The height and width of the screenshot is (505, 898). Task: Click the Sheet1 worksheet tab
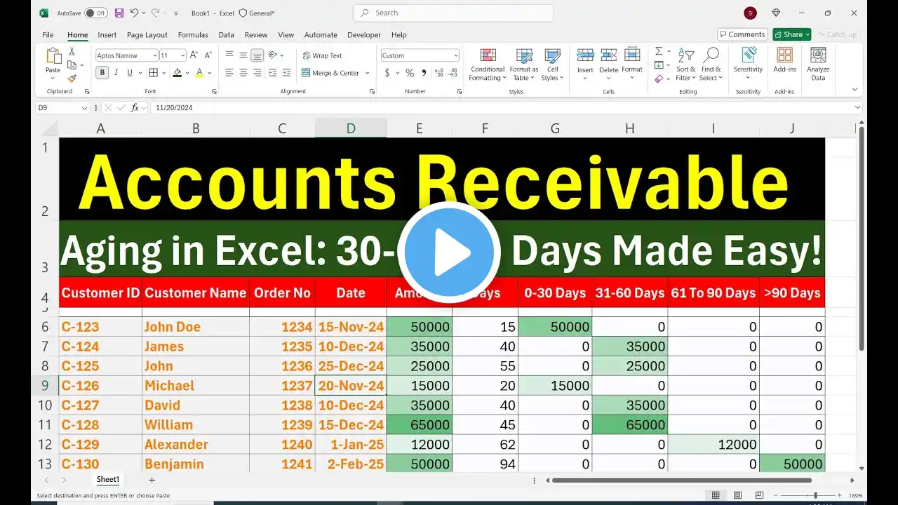(x=108, y=480)
